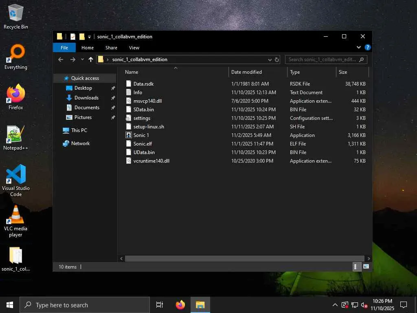The width and height of the screenshot is (417, 313).
Task: Open the Recycle Bin desktop icon
Action: coord(16,16)
